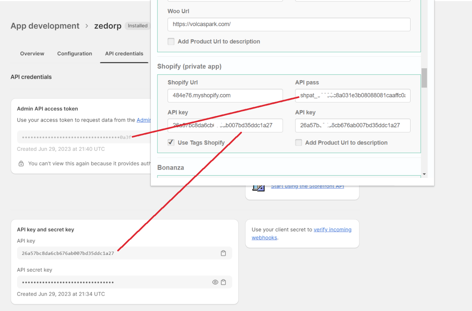
Task: Select the API key value 26a57bc8da6cb676ab007bd35ddc1a27
Action: pyautogui.click(x=68, y=253)
